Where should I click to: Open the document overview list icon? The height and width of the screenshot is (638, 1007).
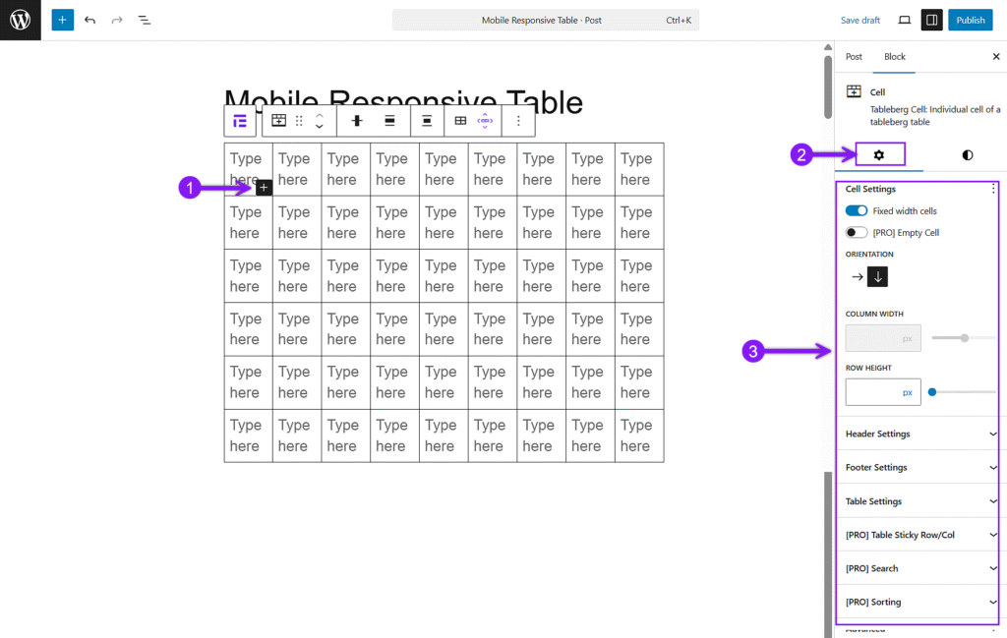145,20
